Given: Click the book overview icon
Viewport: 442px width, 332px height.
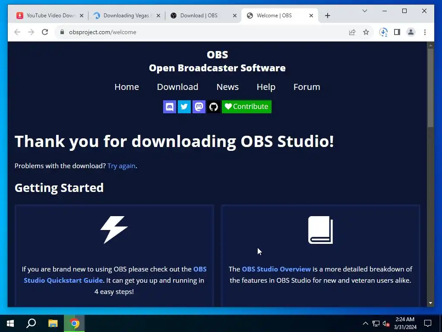Looking at the screenshot, I should pyautogui.click(x=321, y=230).
